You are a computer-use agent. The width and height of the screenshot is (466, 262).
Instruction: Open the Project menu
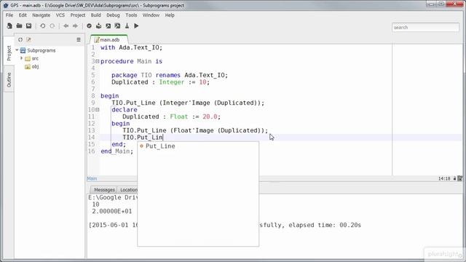coord(78,15)
